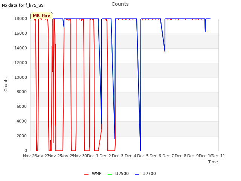Toggle the WMP series in the legend
The image size is (241, 181).
click(x=93, y=173)
